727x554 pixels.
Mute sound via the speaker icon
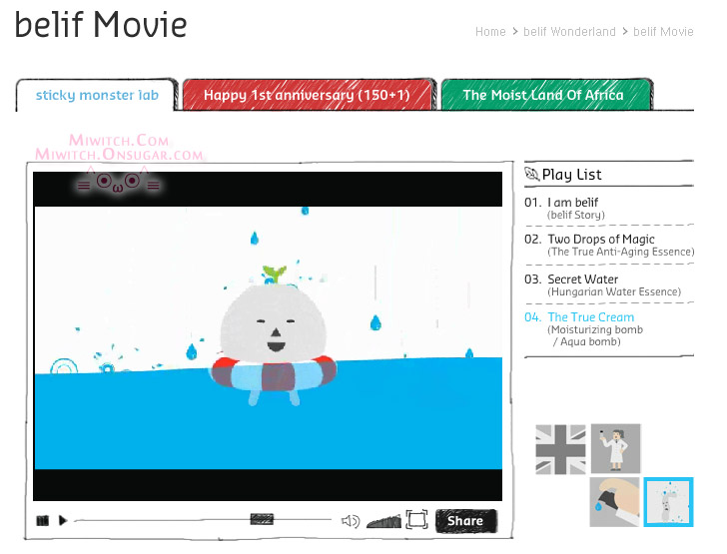(x=351, y=521)
